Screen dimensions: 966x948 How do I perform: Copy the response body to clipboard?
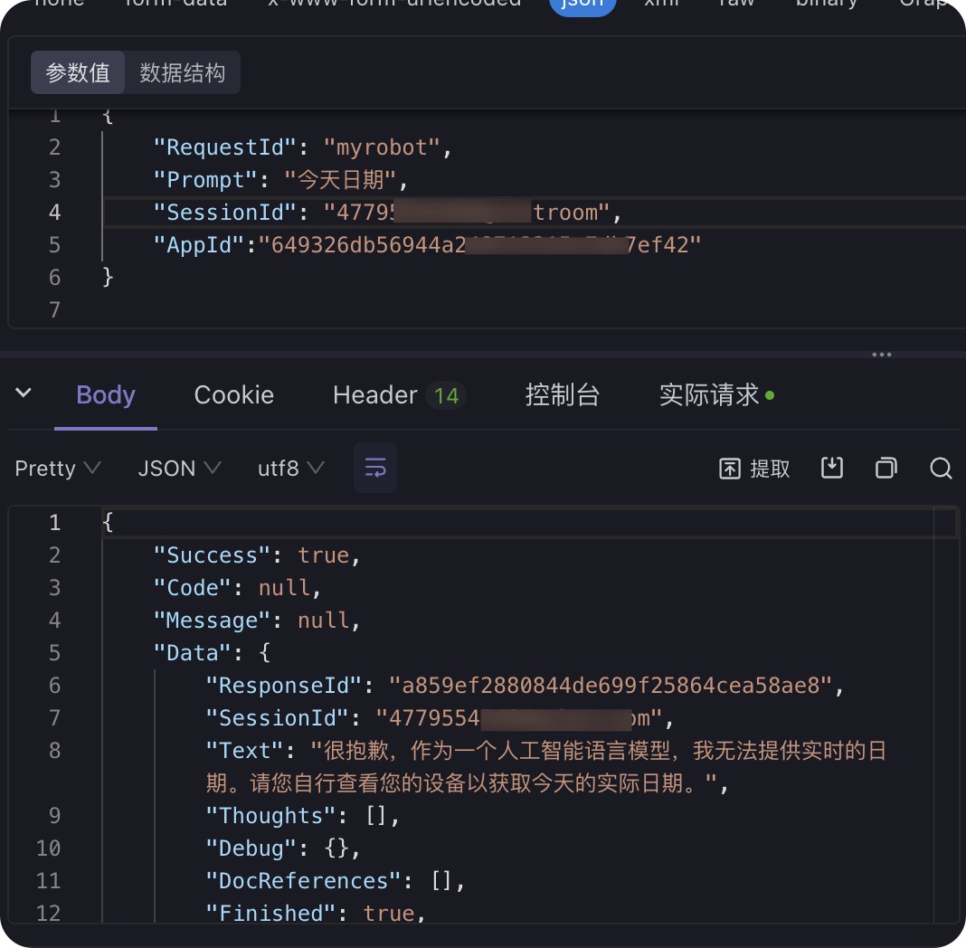click(885, 469)
